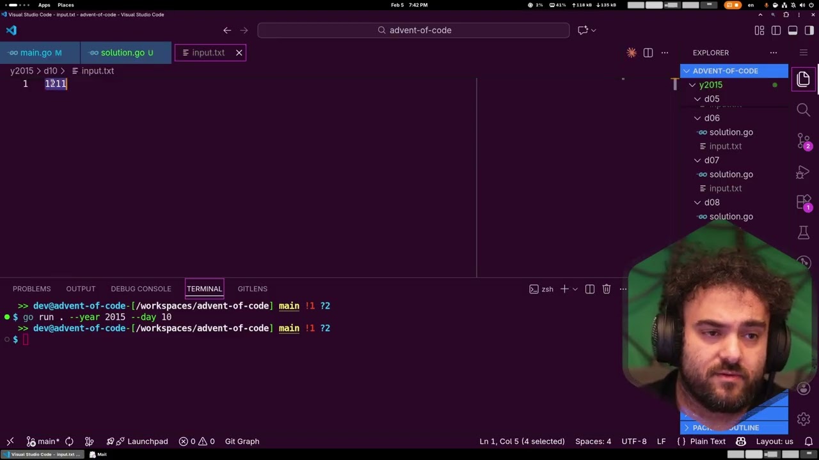Screen dimensions: 819x460
Task: Open Source Control view with badge 2
Action: tap(804, 141)
